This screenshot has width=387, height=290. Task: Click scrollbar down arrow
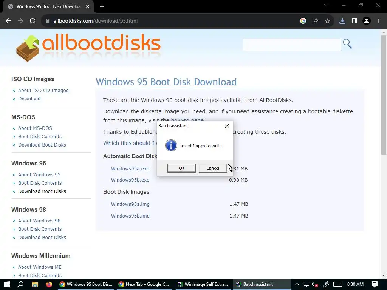384,275
